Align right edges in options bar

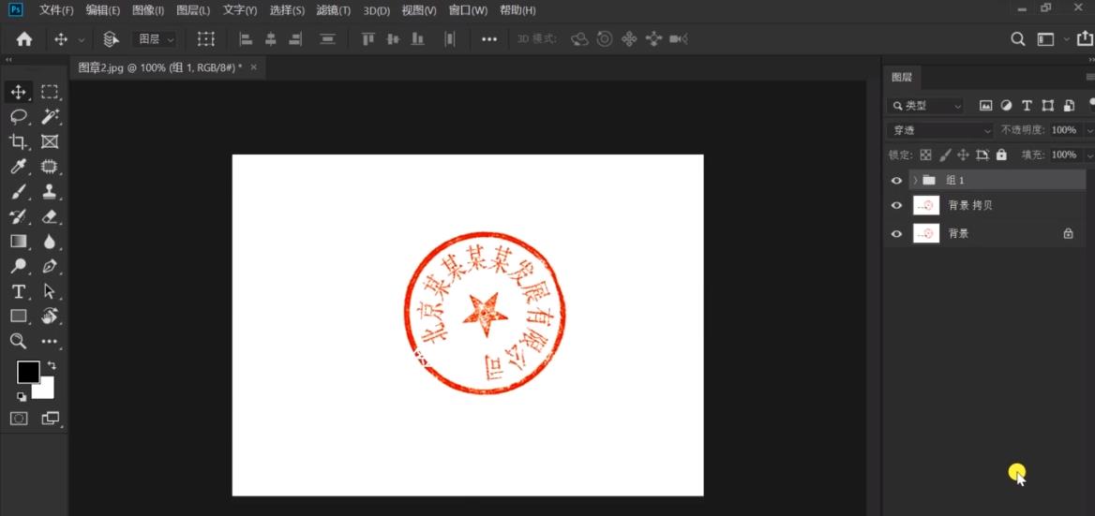(295, 39)
